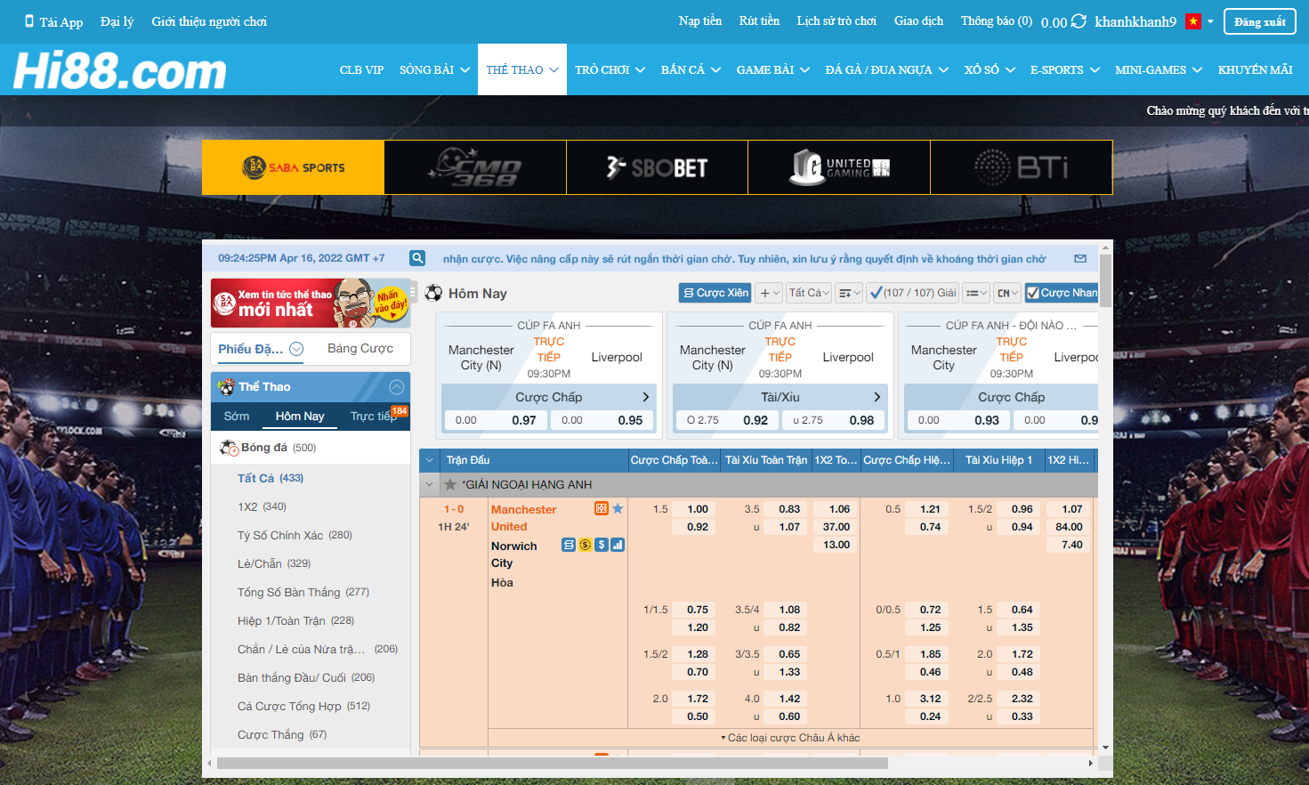Switch to the Trực tiếp live tab
This screenshot has height=785, width=1309.
pos(373,416)
